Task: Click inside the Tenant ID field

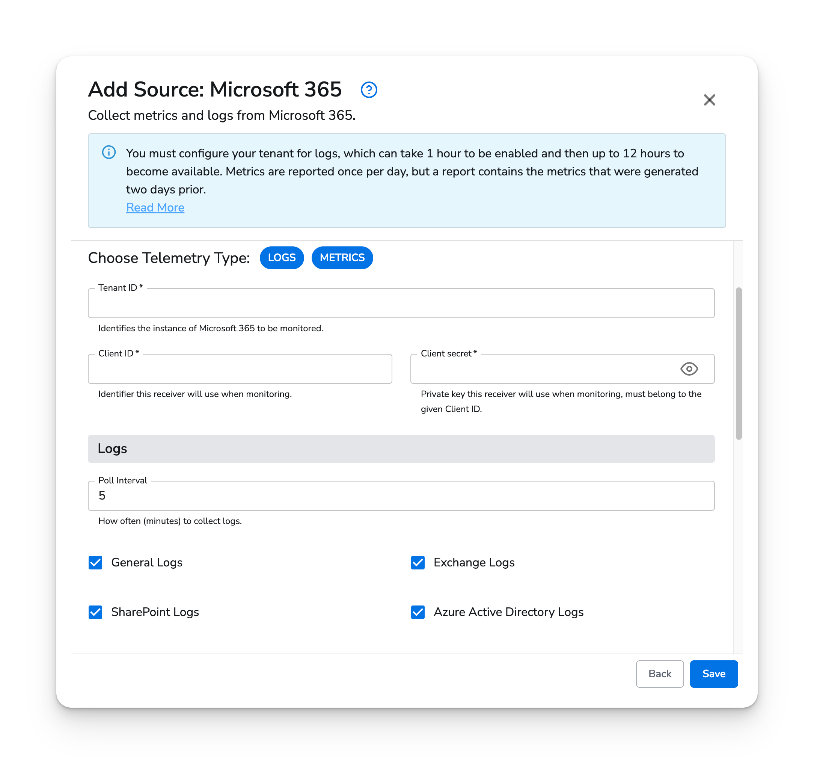Action: pyautogui.click(x=401, y=303)
